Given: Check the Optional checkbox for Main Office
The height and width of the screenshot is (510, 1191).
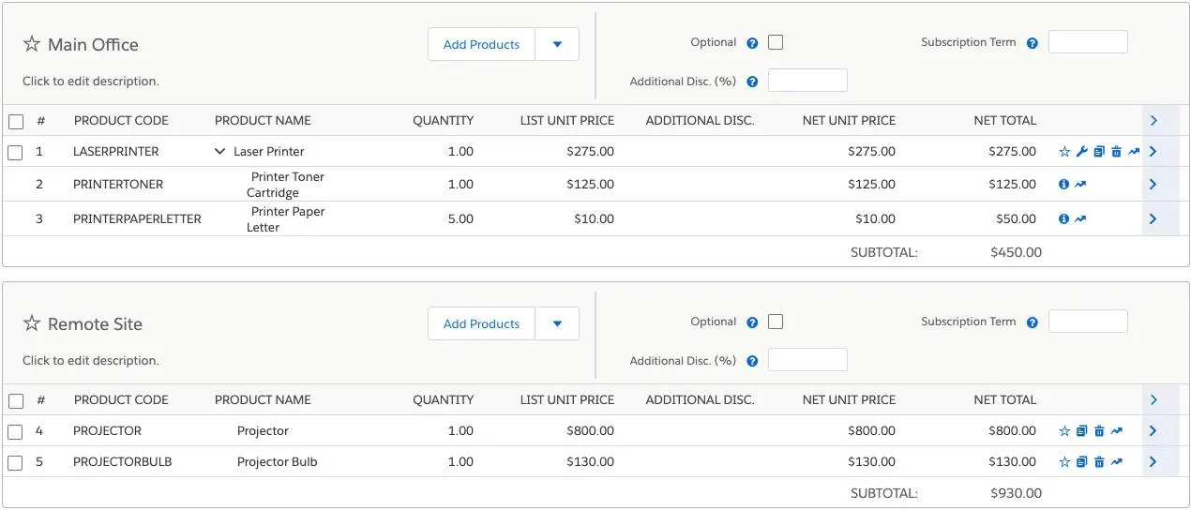Looking at the screenshot, I should 776,42.
